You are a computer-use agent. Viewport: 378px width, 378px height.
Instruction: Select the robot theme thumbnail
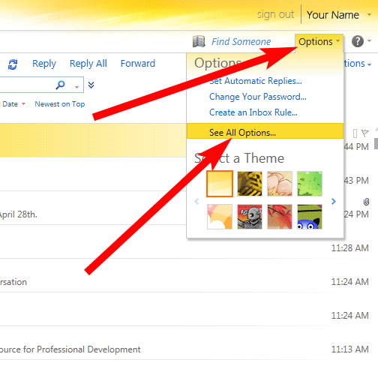pos(250,217)
